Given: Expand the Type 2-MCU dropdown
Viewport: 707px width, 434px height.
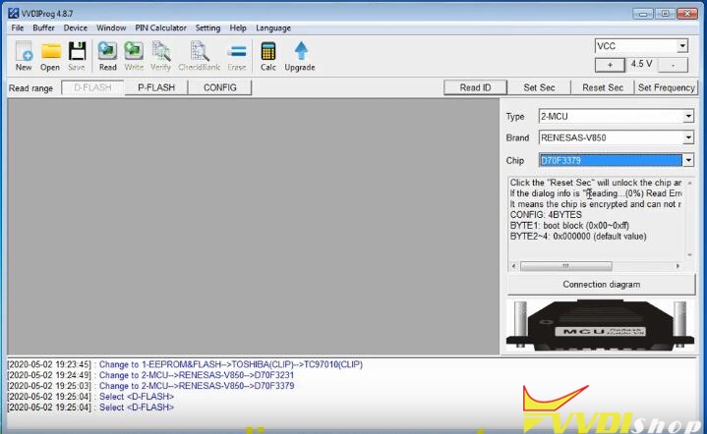Looking at the screenshot, I should pyautogui.click(x=688, y=116).
